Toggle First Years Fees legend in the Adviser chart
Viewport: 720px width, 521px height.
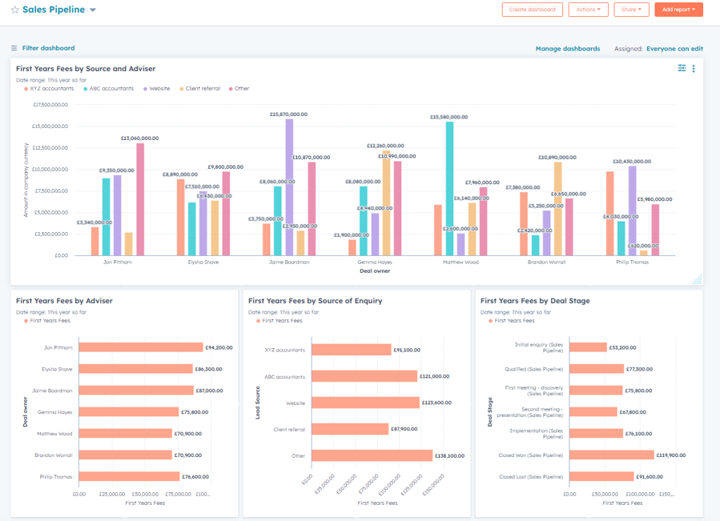[x=47, y=321]
